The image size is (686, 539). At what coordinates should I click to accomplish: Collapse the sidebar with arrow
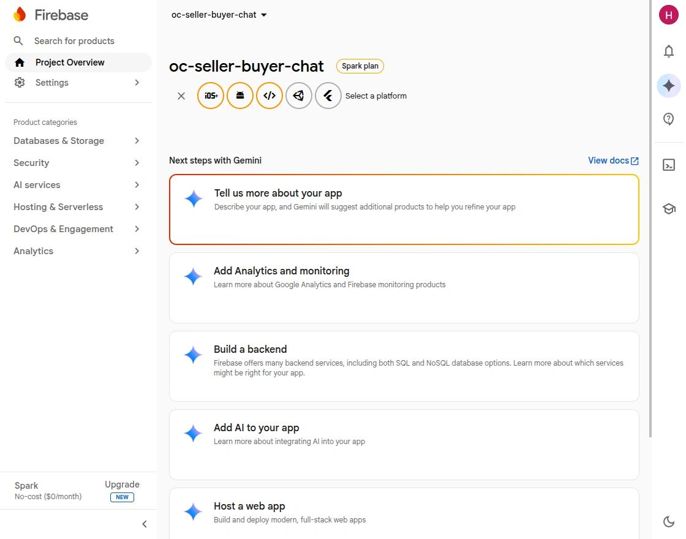145,524
